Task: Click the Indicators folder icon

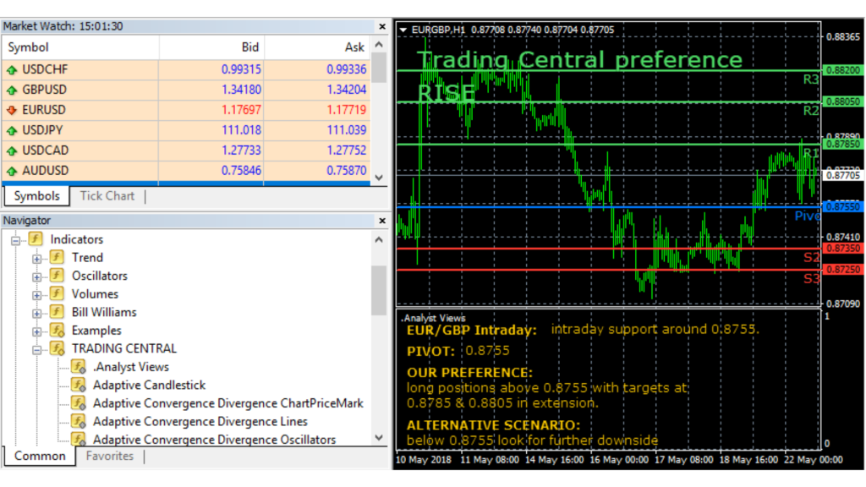Action: coord(36,239)
